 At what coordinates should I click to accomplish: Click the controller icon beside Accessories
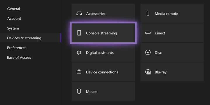(x=79, y=13)
